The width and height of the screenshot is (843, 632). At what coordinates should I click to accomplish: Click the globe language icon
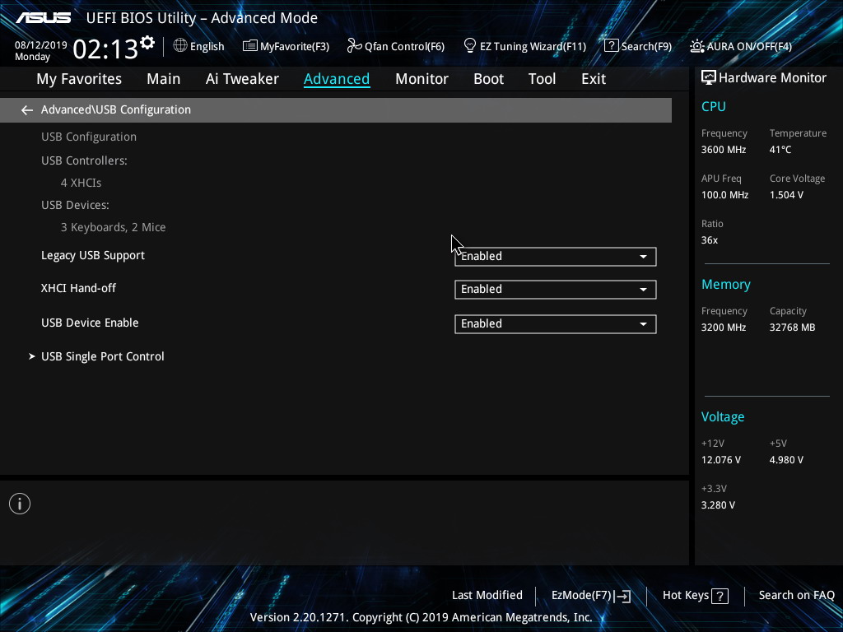coord(180,46)
